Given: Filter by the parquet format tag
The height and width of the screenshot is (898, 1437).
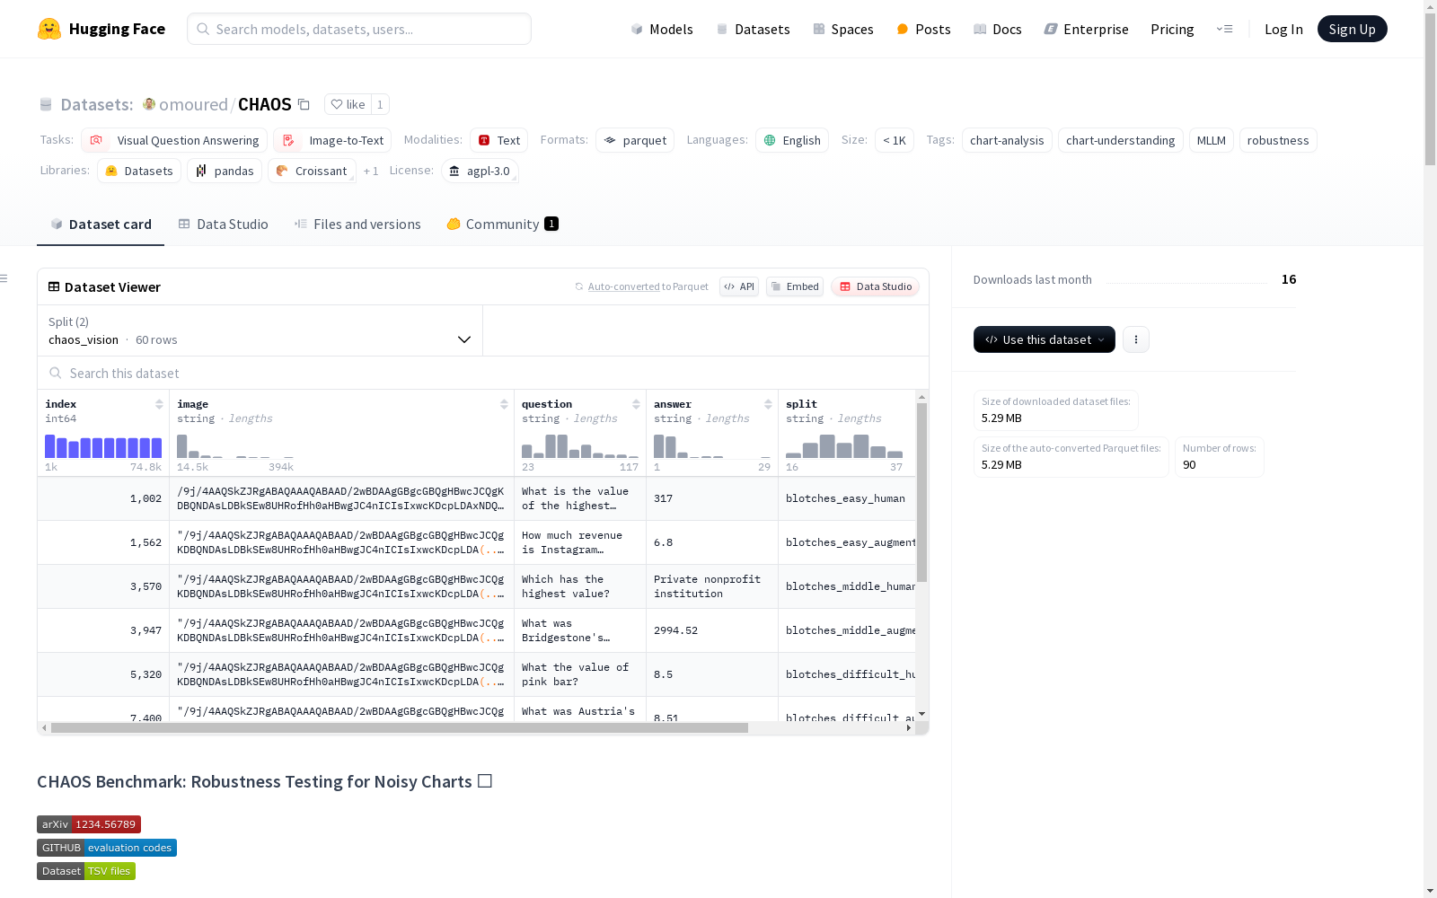Looking at the screenshot, I should click(x=635, y=140).
